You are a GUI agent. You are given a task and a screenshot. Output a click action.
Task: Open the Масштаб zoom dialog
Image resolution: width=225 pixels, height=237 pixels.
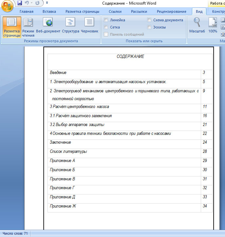pos(197,26)
